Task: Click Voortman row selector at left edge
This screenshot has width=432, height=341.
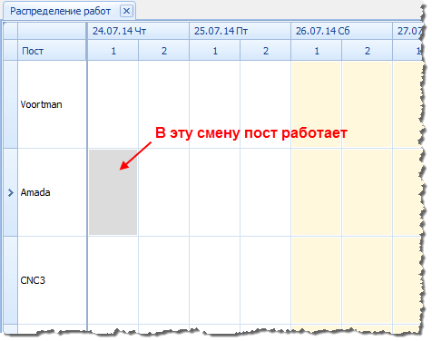Action: coord(11,104)
